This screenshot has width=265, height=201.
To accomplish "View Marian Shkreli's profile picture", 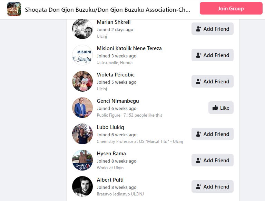I will pos(82,29).
